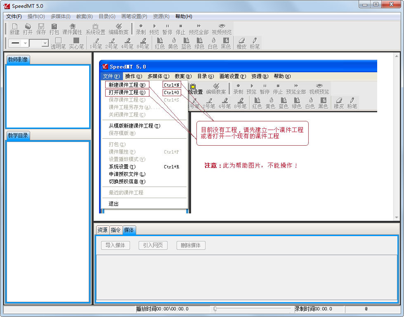Open 系统设置 system settings icon
The width and height of the screenshot is (404, 317).
[96, 29]
